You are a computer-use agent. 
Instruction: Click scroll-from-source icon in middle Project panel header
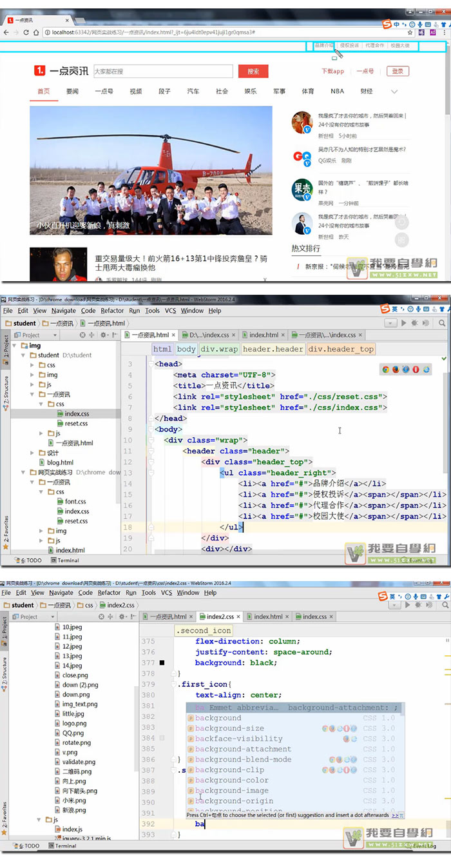(82, 335)
